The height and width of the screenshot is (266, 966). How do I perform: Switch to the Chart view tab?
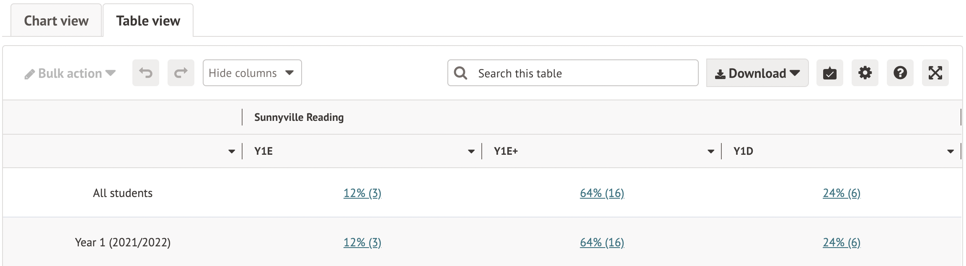(x=56, y=21)
